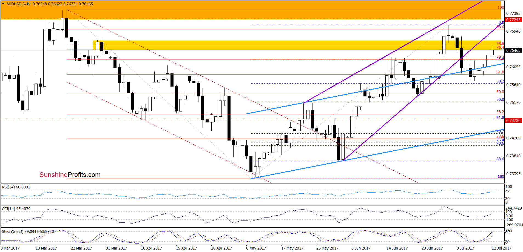Click the AUDUSD,Daily chart title
Viewport: 523px width, 252px height.
click(x=18, y=4)
